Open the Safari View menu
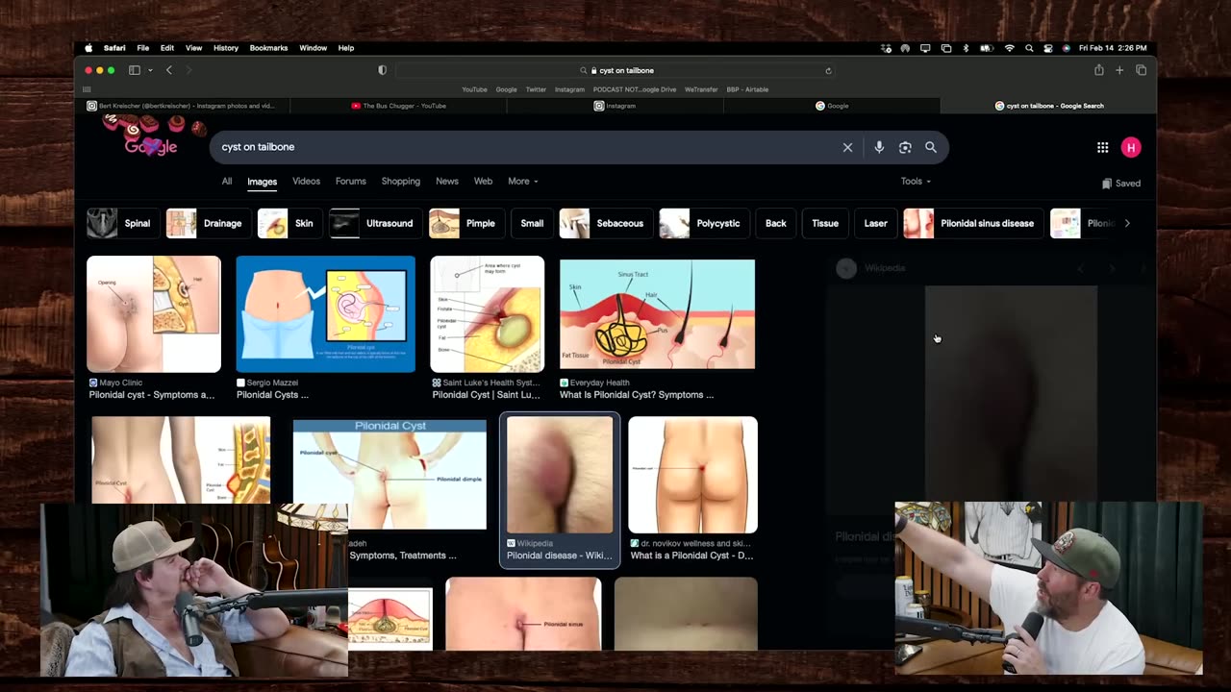Viewport: 1231px width, 692px height. [x=193, y=48]
